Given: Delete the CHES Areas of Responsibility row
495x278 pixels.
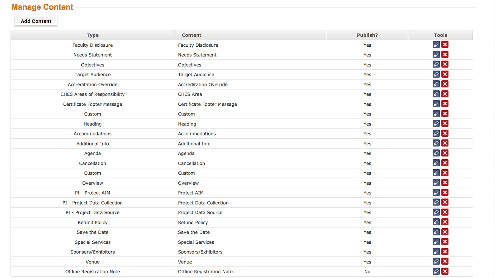Looking at the screenshot, I should point(445,94).
